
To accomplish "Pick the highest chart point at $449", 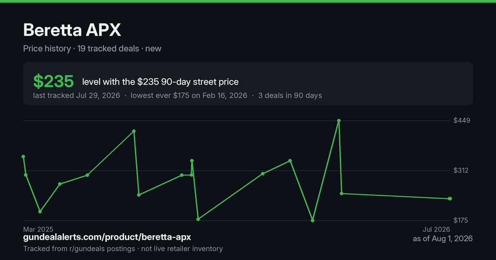I will pos(339,121).
